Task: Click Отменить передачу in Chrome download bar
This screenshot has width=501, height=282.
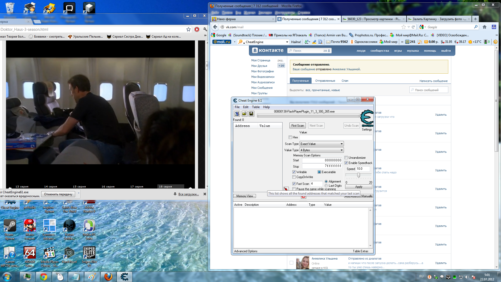Action: click(58, 194)
